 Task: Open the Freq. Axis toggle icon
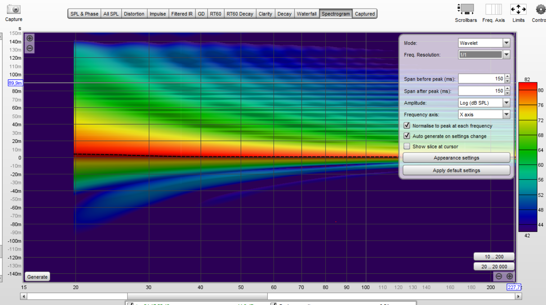(x=493, y=9)
